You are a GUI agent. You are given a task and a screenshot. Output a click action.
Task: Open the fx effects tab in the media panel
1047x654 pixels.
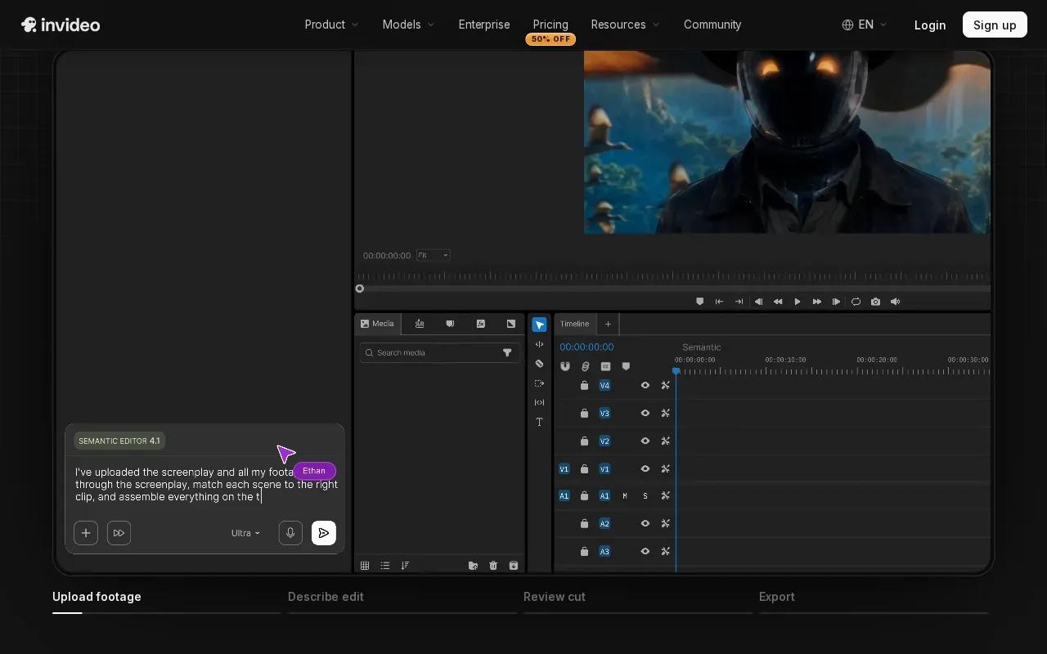[x=480, y=324]
